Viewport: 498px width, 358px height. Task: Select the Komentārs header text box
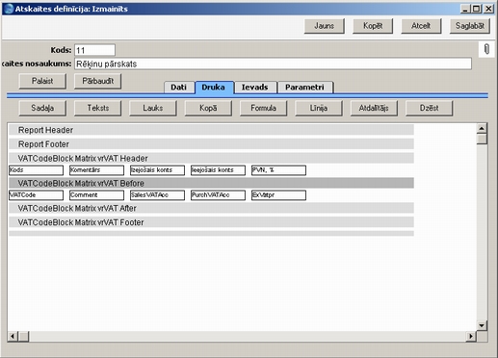click(96, 170)
